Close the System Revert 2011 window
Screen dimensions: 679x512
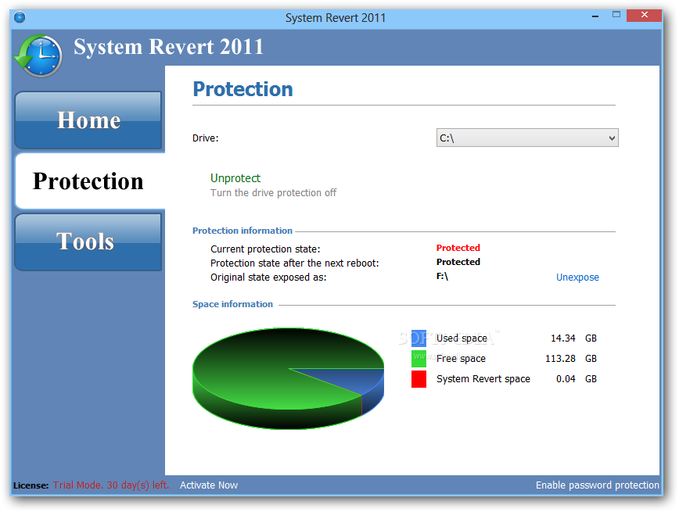(644, 15)
